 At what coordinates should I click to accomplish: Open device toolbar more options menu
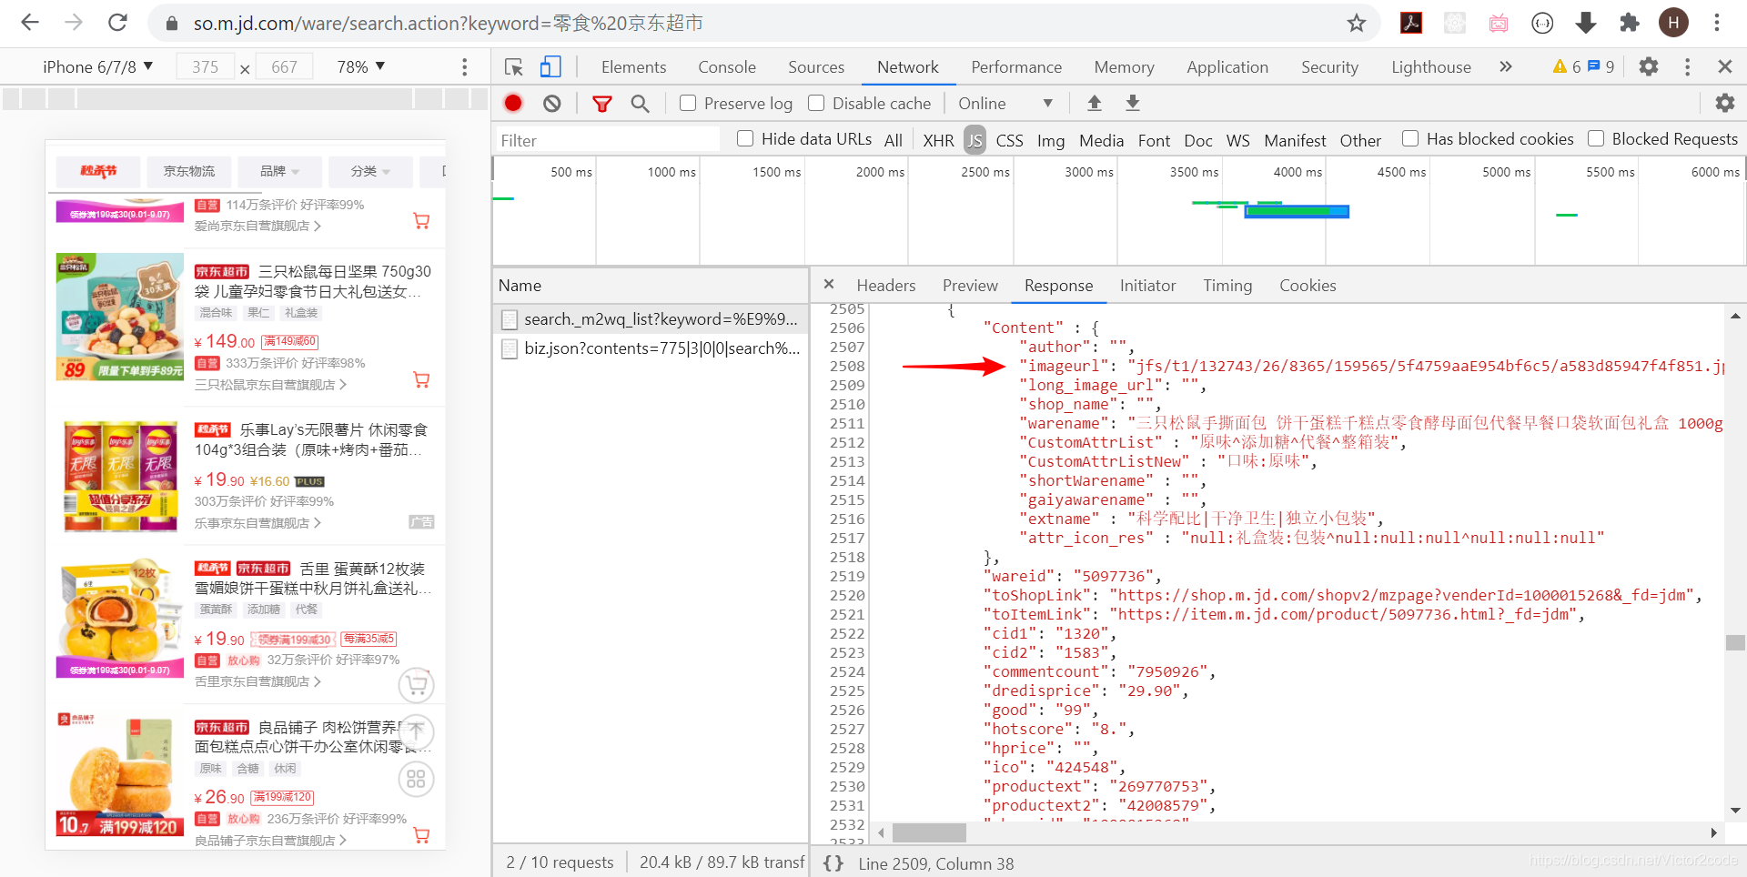[465, 66]
